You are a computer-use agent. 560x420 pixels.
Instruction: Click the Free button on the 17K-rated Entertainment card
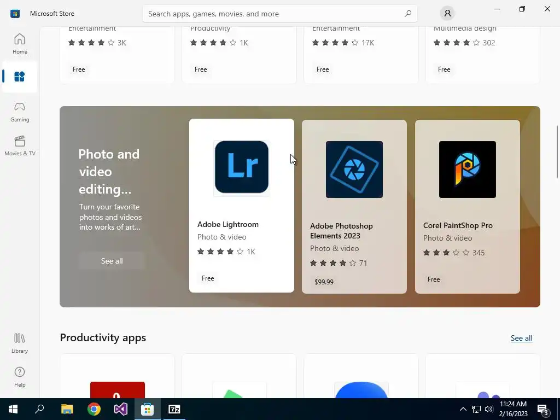[x=323, y=69]
